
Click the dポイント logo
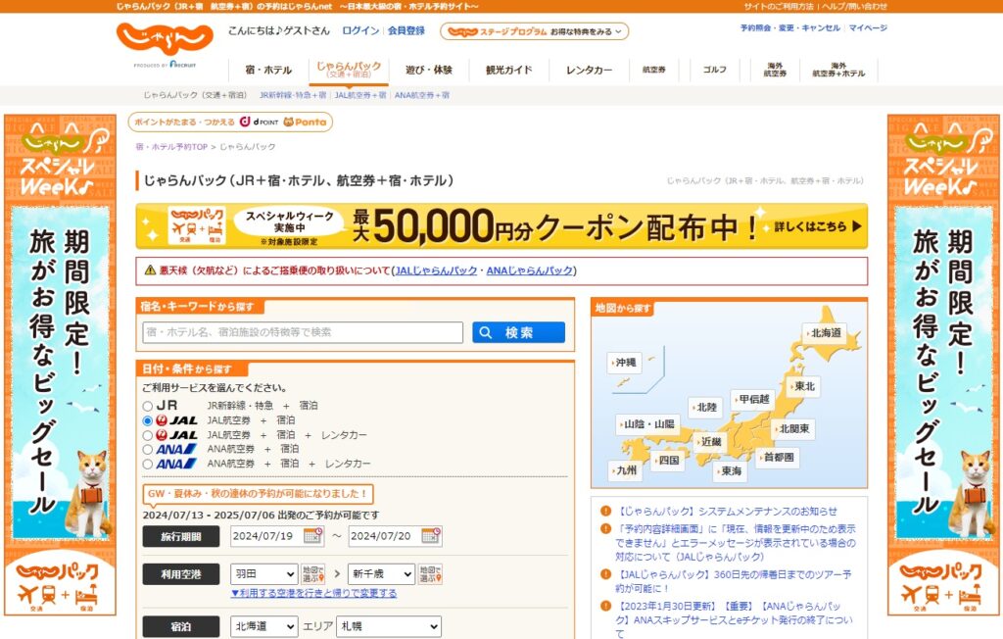(259, 122)
